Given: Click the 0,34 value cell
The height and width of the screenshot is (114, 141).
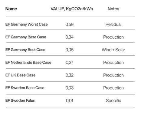Looking at the screenshot, I should 70,37.
